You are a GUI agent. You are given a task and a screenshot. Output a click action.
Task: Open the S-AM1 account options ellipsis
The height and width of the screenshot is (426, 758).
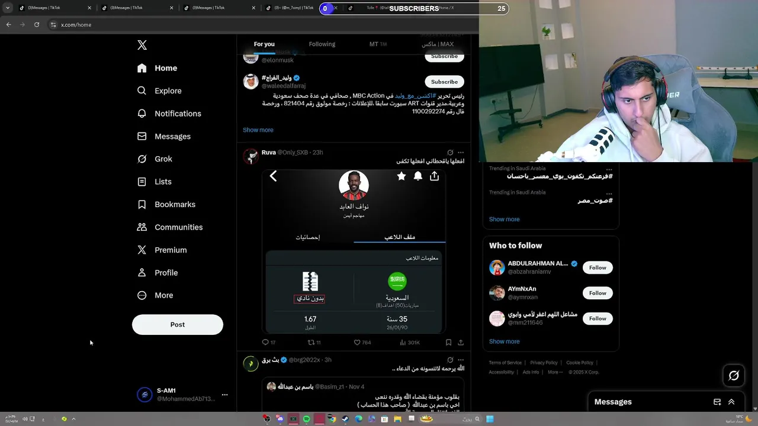[224, 394]
